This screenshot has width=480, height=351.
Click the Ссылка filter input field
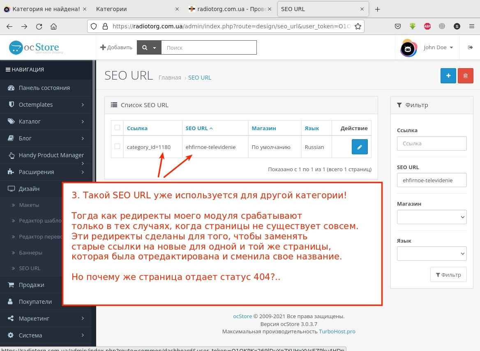click(x=432, y=144)
